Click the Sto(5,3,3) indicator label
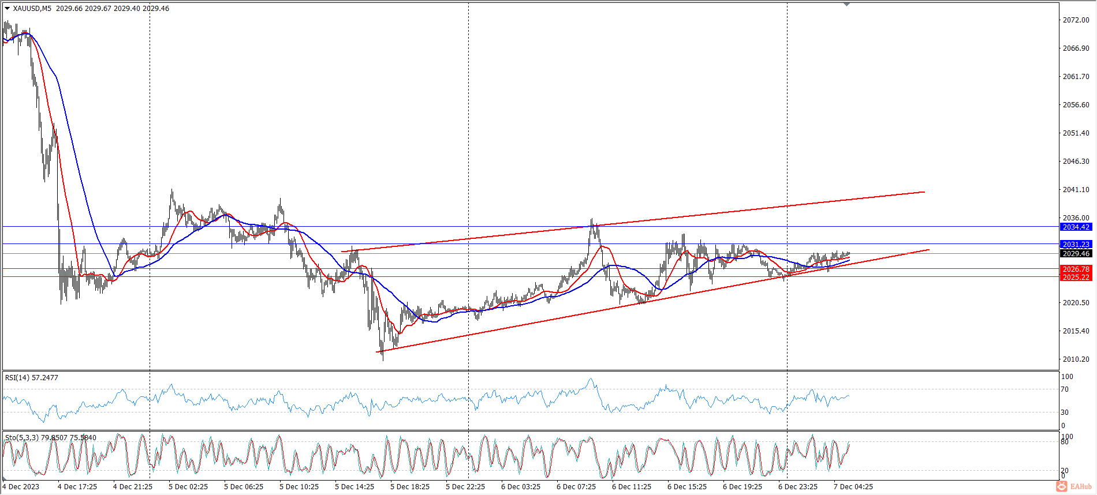The image size is (1097, 495). (51, 438)
